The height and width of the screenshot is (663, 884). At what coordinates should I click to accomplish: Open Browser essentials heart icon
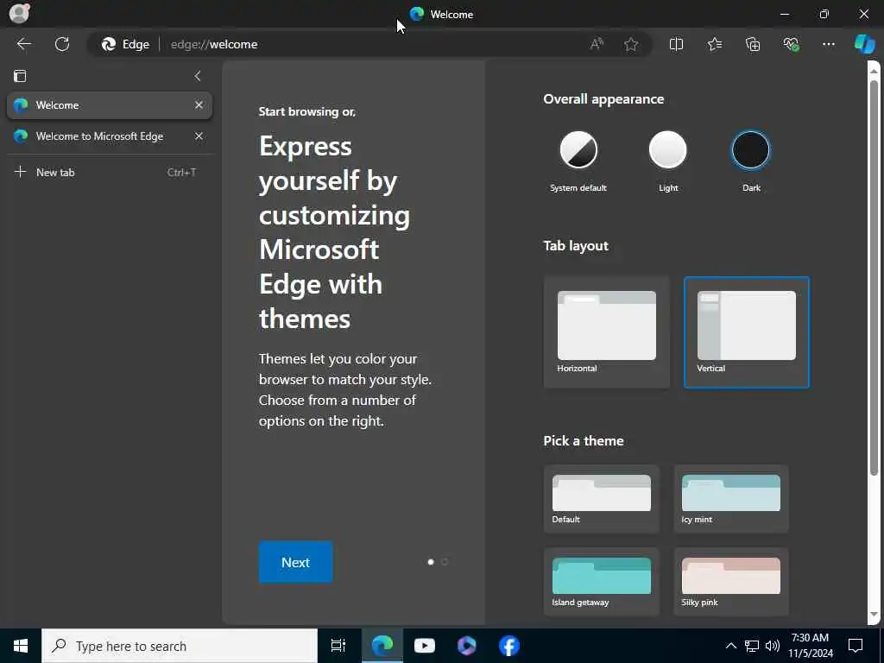(791, 44)
